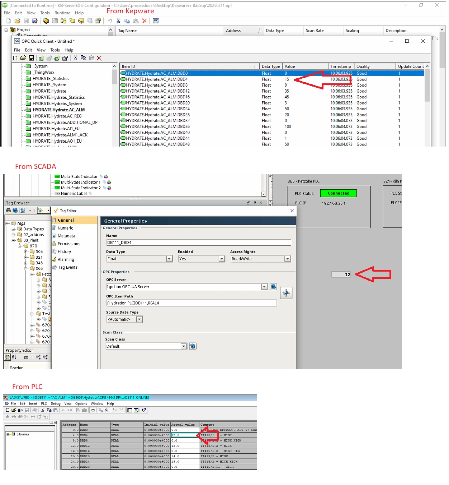
Task: Click the refresh globe icon in Tag Browser
Action: click(15, 210)
